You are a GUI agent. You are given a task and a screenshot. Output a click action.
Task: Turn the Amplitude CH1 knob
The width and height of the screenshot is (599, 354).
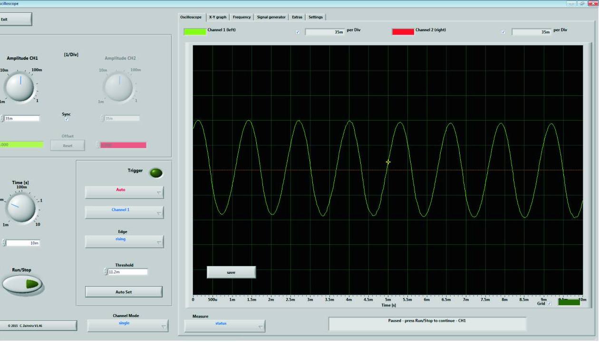(20, 87)
